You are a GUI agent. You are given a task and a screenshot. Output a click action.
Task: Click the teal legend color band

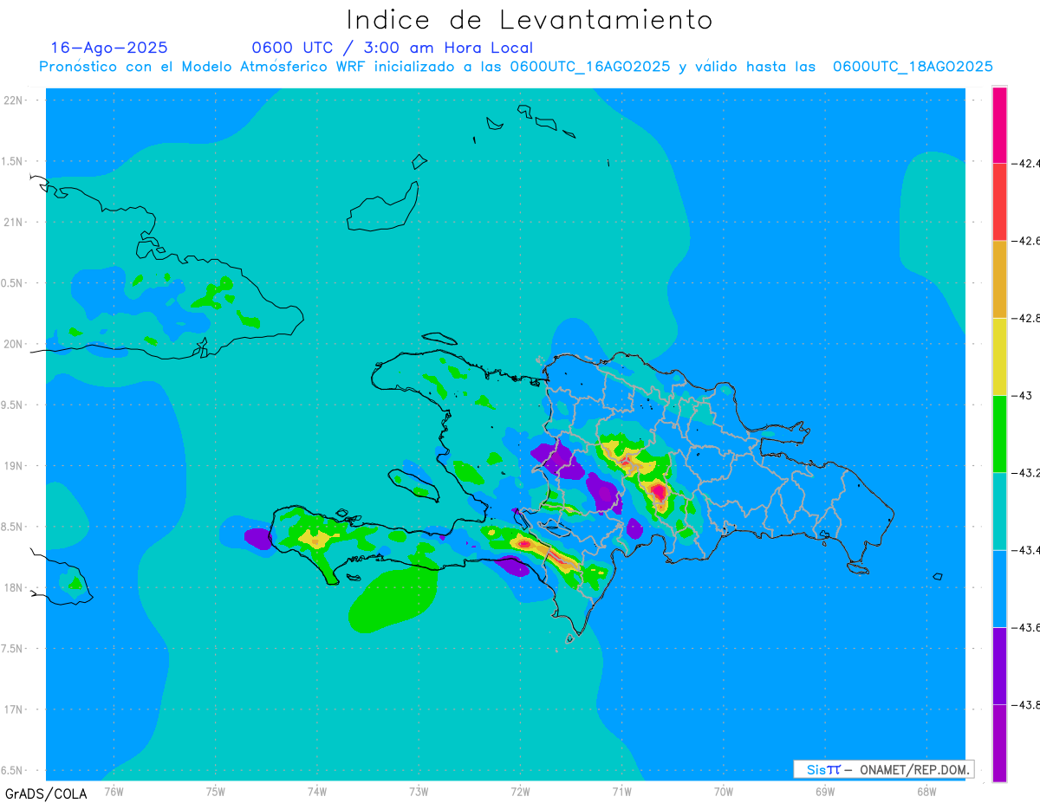999,511
